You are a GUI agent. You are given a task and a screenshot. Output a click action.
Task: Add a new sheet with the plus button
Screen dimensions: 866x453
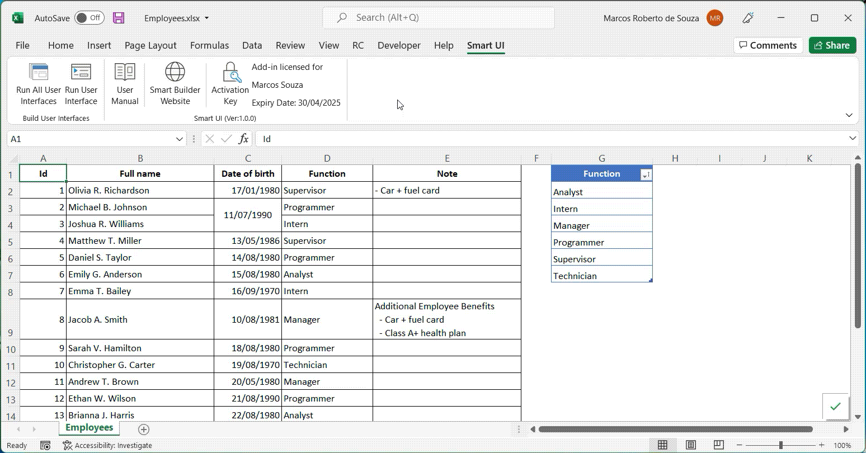click(x=144, y=429)
